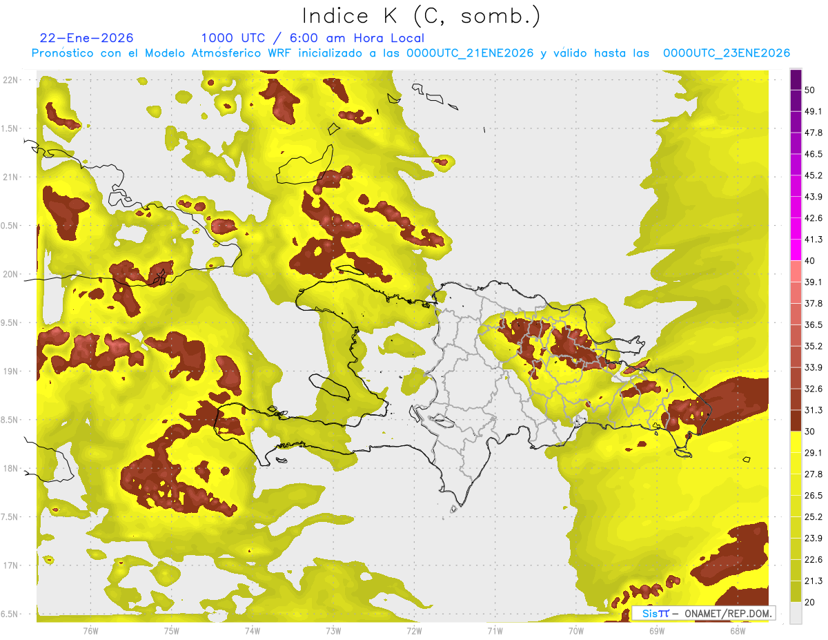
Task: Pick the bright yellow swatch between 29.1 and 30
Action: [796, 442]
